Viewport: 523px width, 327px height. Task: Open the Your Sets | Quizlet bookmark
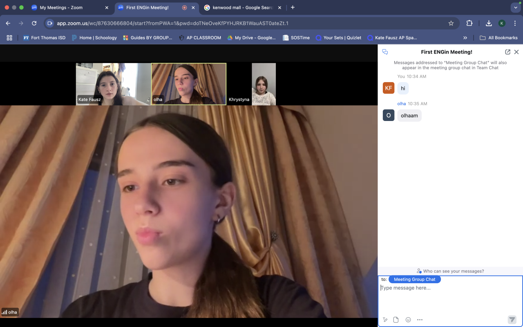point(338,38)
